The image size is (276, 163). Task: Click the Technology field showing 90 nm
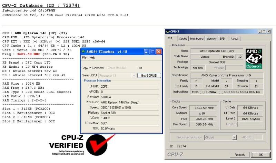click(x=198, y=68)
